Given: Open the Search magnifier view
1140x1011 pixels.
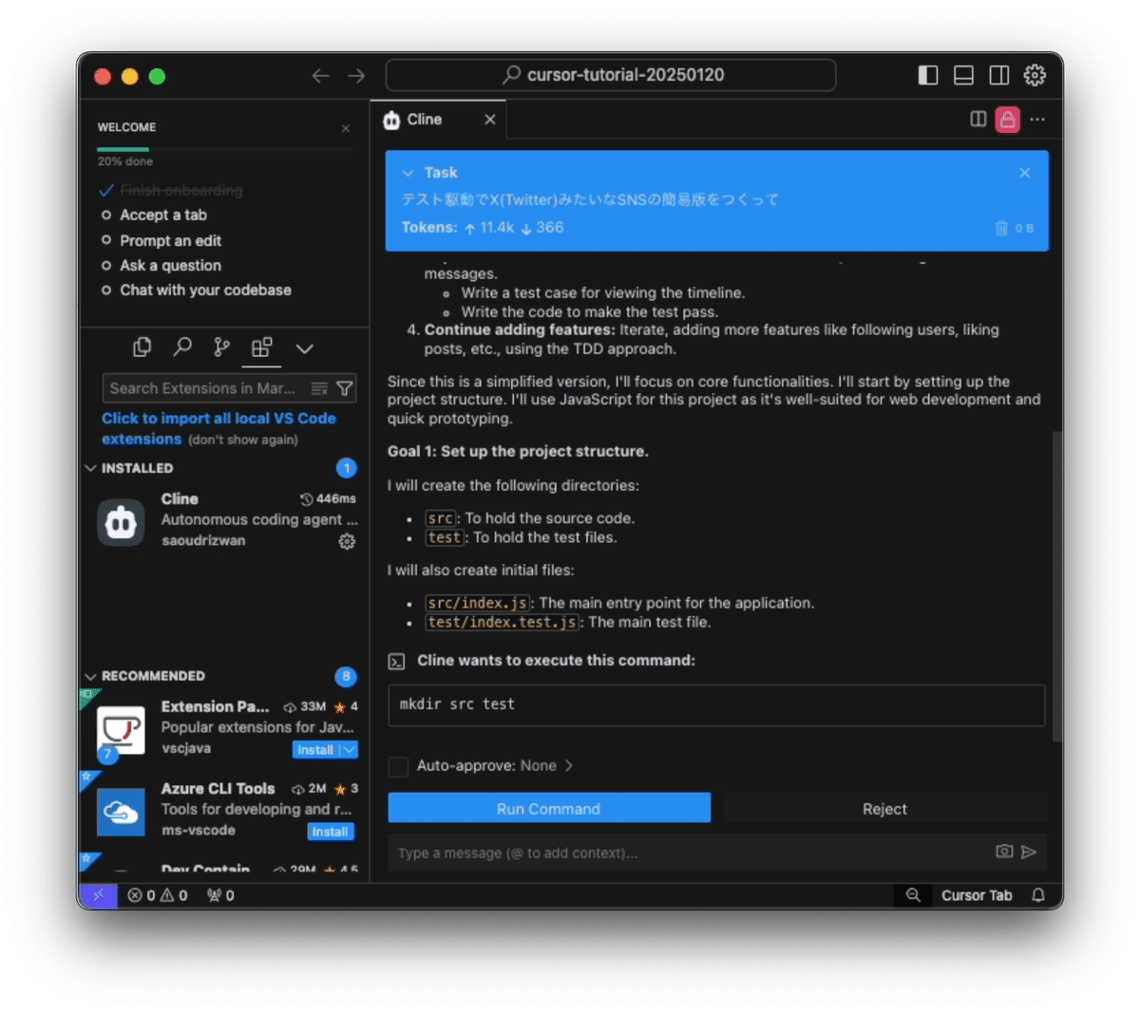Looking at the screenshot, I should pos(182,347).
